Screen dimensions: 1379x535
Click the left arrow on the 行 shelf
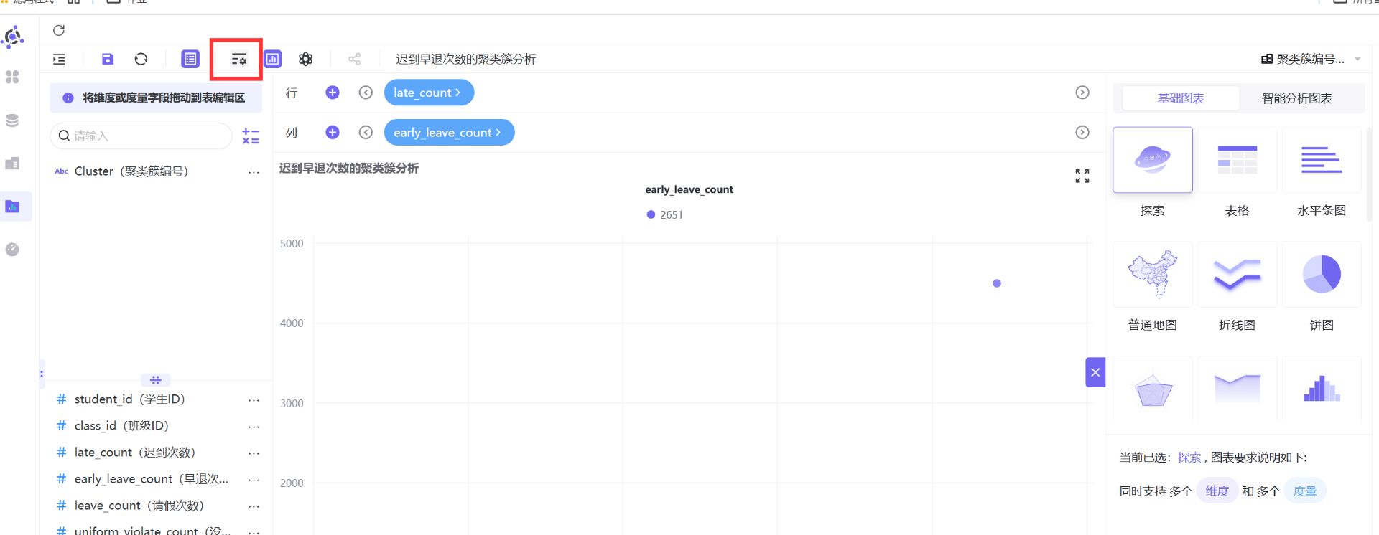pyautogui.click(x=366, y=93)
